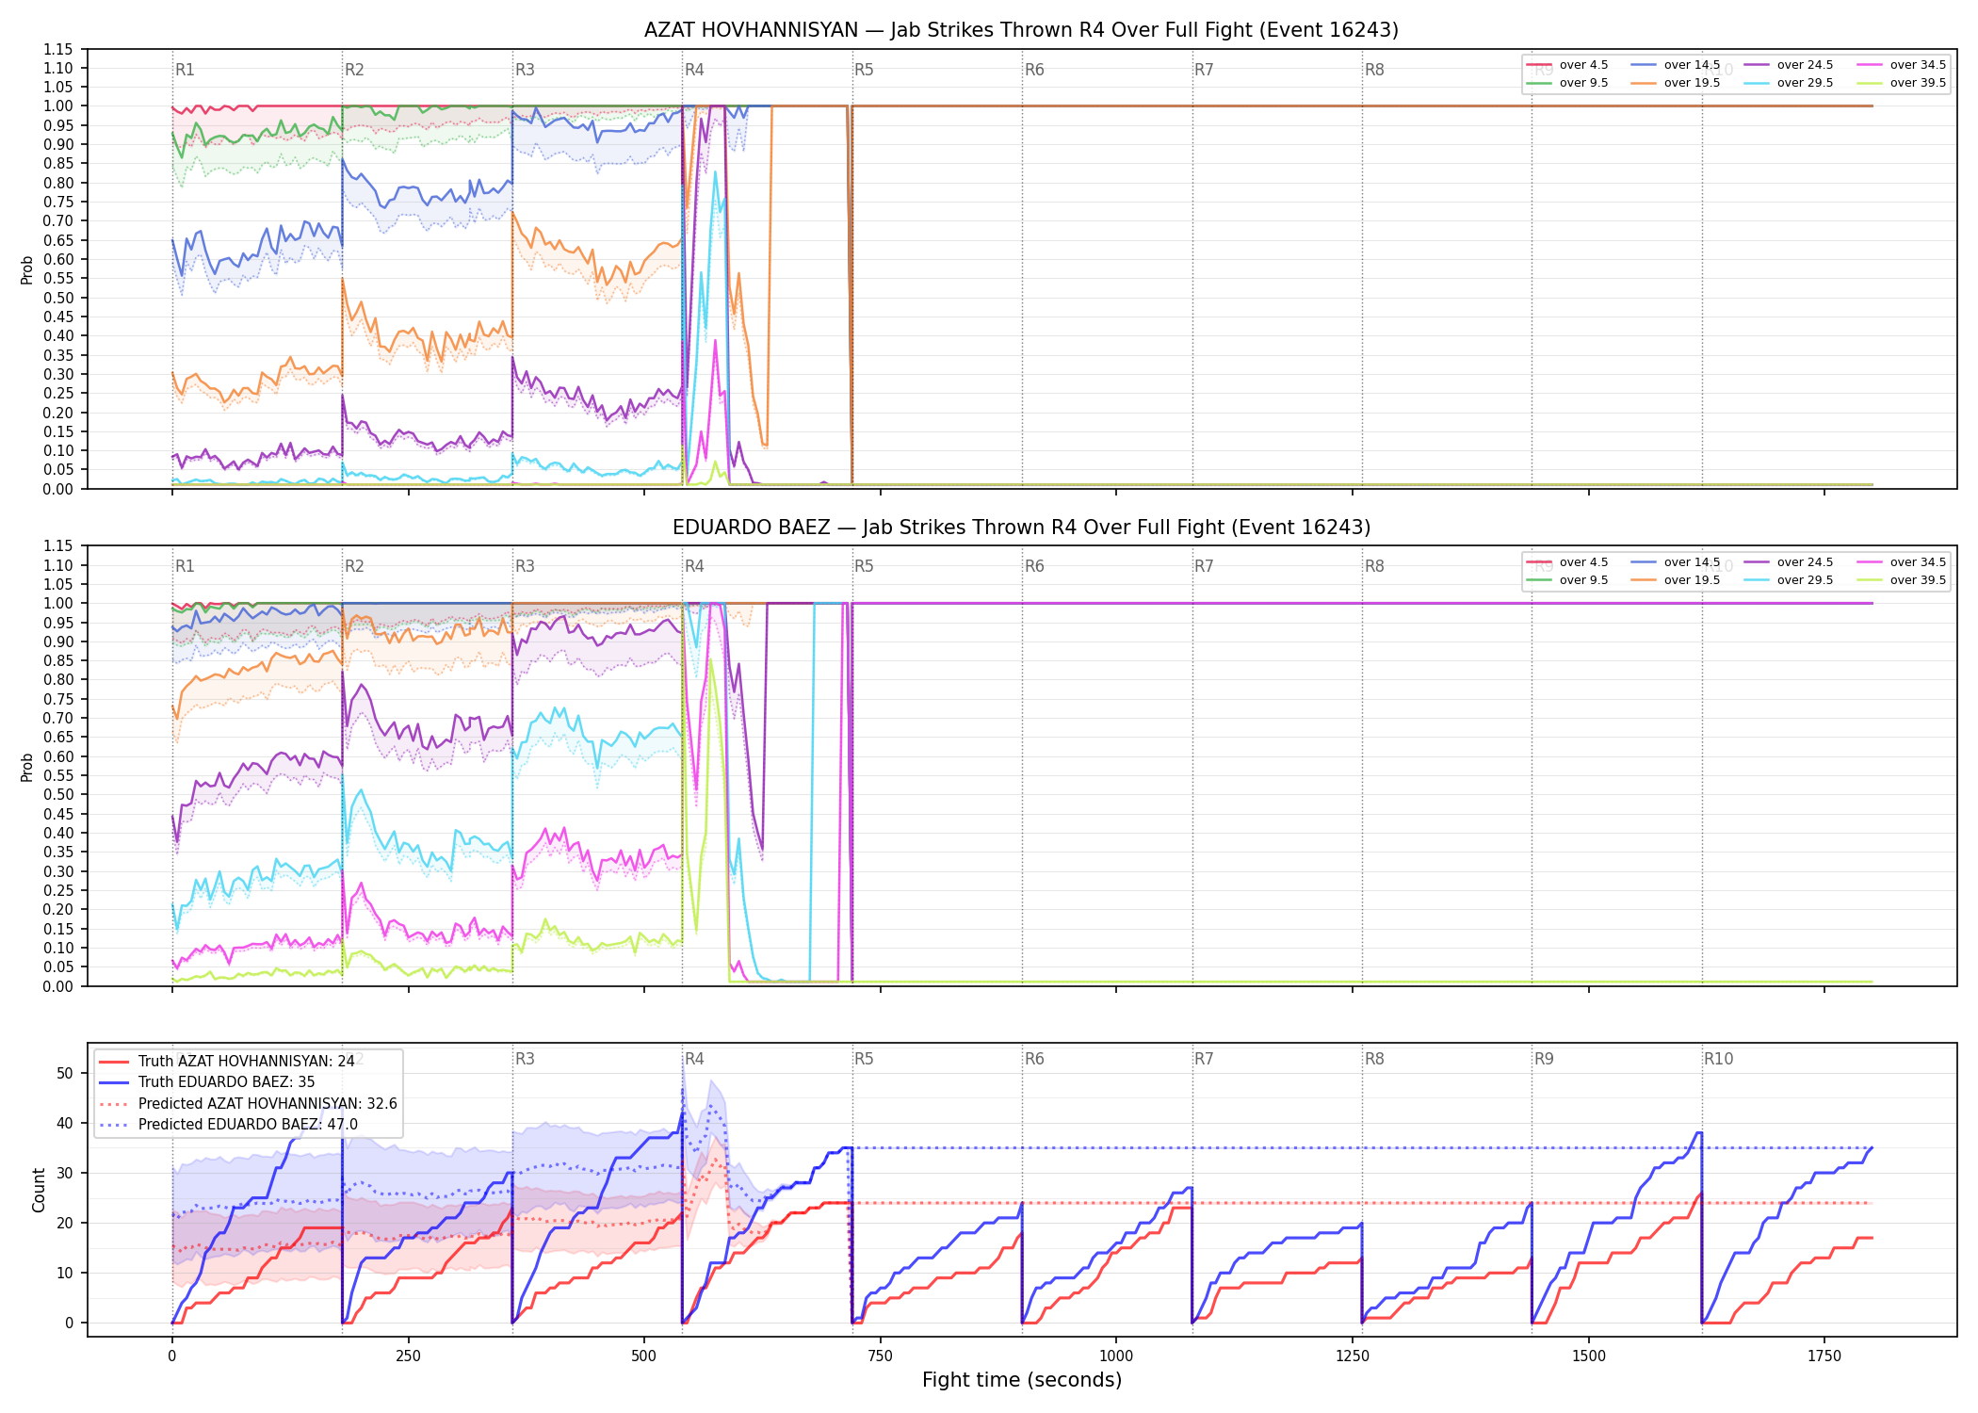Click the R4 round marker in top chart
1978x1413 pixels.
click(694, 70)
